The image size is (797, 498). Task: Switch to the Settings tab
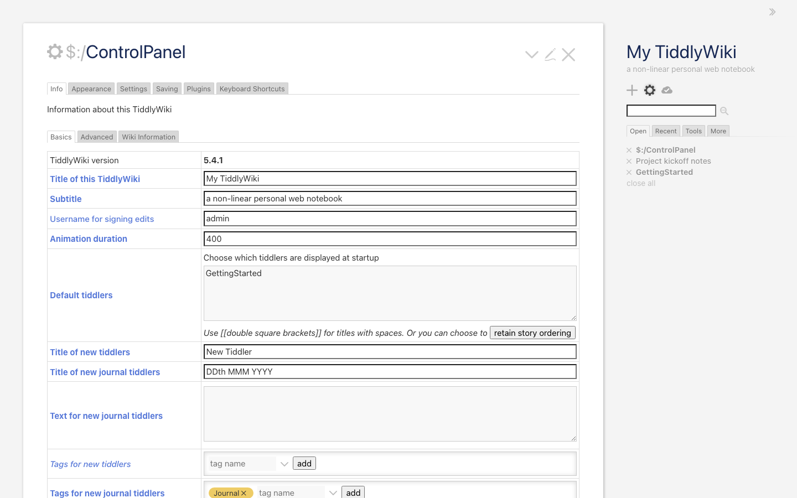pyautogui.click(x=133, y=89)
